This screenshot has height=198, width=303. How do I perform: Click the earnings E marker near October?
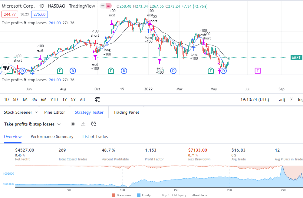111,71
